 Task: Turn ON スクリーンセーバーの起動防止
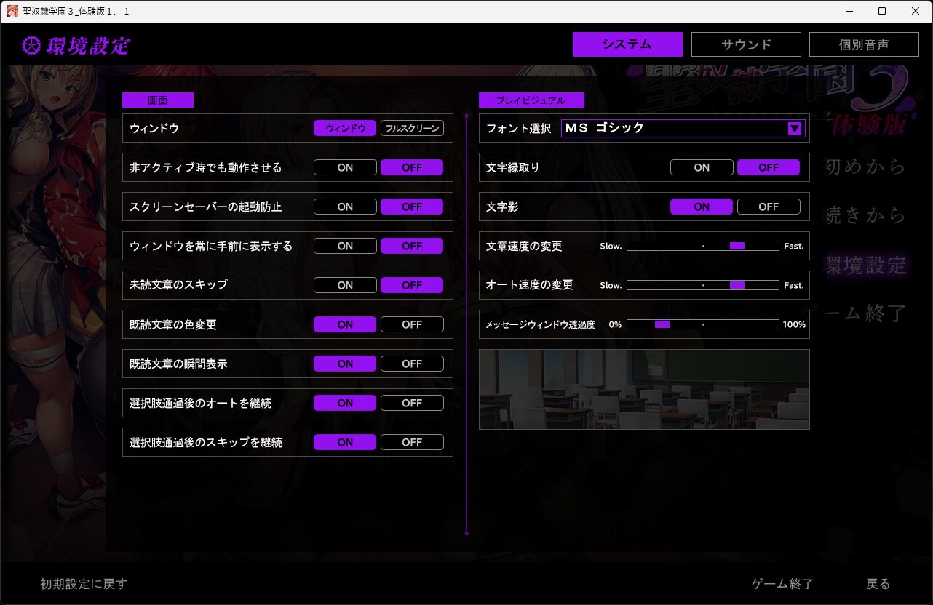point(345,207)
